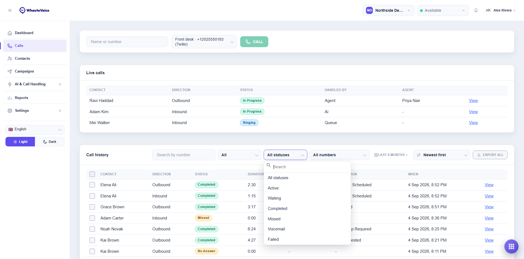Click the AR user avatar
This screenshot has width=524, height=259.
[x=488, y=10]
